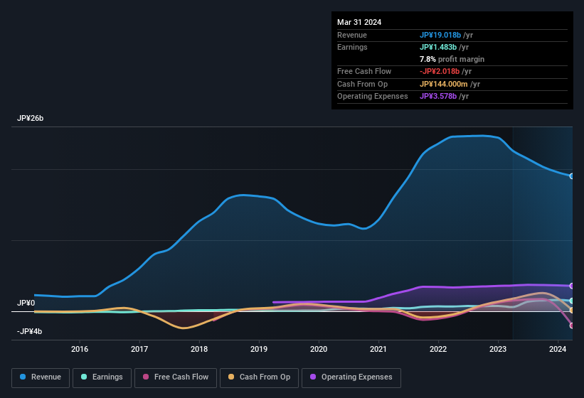Image resolution: width=584 pixels, height=398 pixels.
Task: Click the -JP¥4b y-axis label
Action: tap(29, 331)
